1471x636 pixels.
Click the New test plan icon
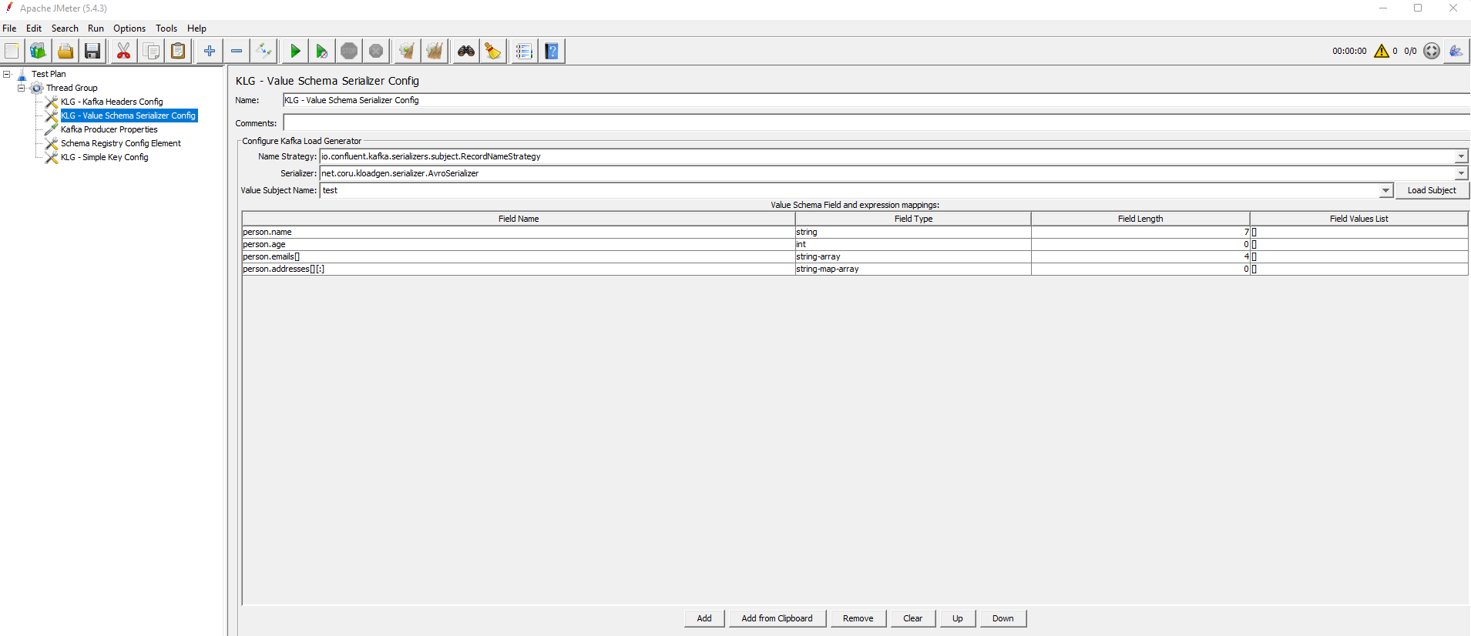[x=12, y=52]
